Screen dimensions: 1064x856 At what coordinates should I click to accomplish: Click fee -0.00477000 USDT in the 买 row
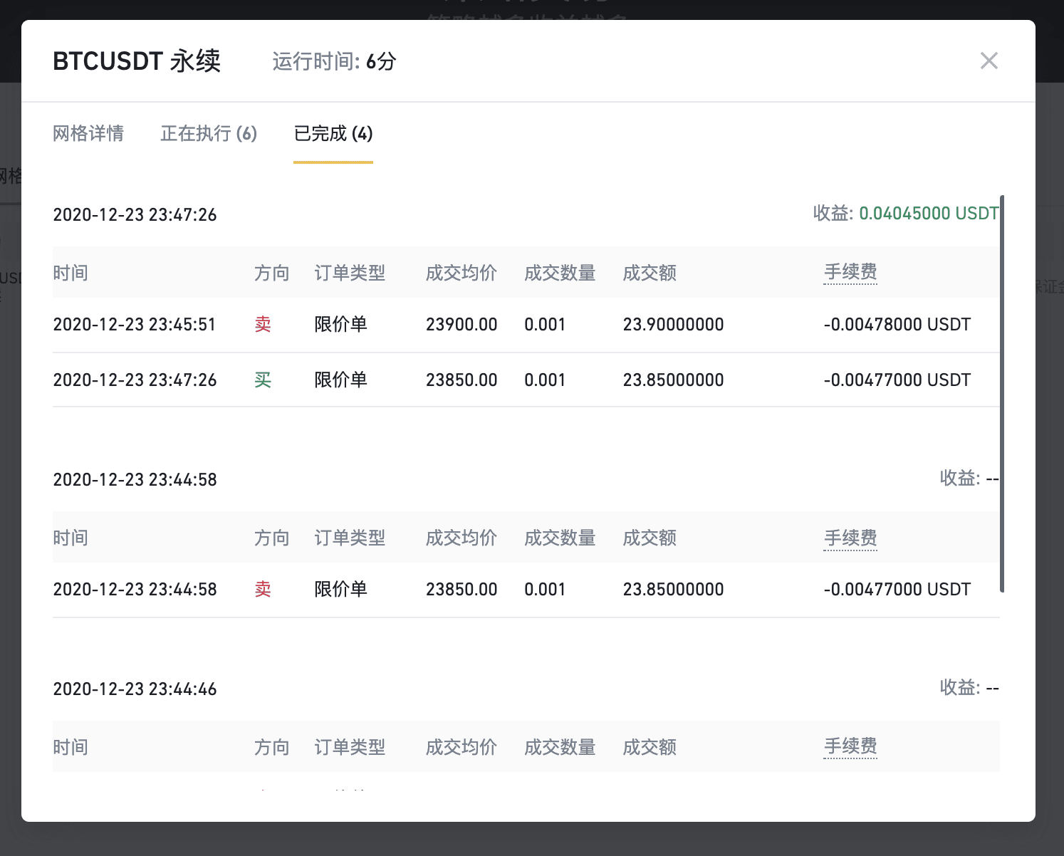[897, 380]
